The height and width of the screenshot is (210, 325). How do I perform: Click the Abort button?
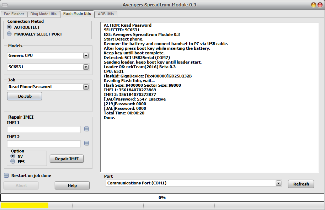click(21, 185)
